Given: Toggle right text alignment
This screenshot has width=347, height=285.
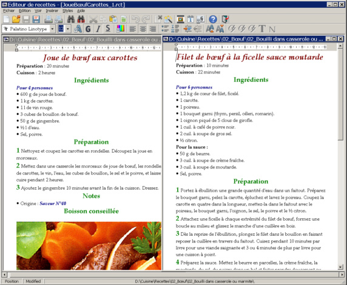Looking at the screenshot, I should pos(153,29).
